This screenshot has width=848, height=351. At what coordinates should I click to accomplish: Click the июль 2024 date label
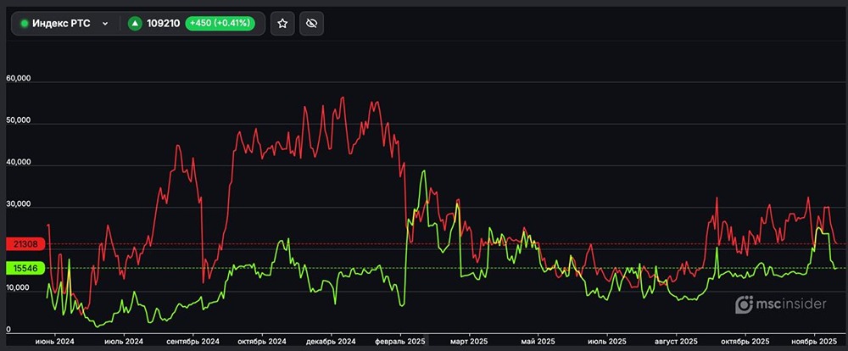[x=124, y=342]
